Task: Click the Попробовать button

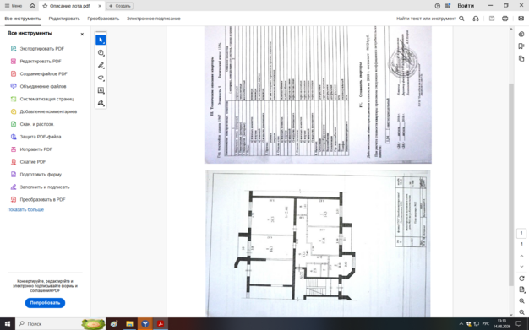Action: click(45, 303)
